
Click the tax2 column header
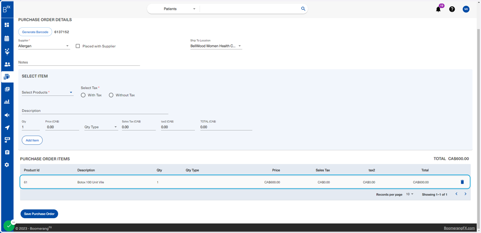[372, 170]
